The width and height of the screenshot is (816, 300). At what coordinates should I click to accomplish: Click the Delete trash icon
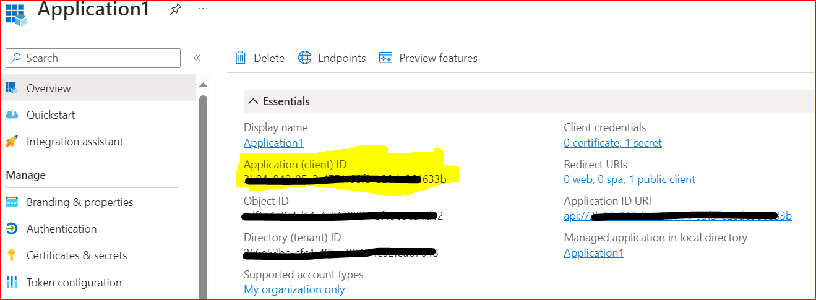coord(241,58)
